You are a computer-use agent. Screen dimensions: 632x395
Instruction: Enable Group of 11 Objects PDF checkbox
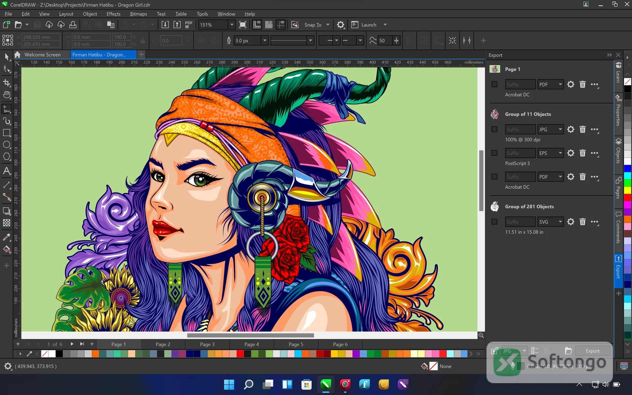(494, 177)
